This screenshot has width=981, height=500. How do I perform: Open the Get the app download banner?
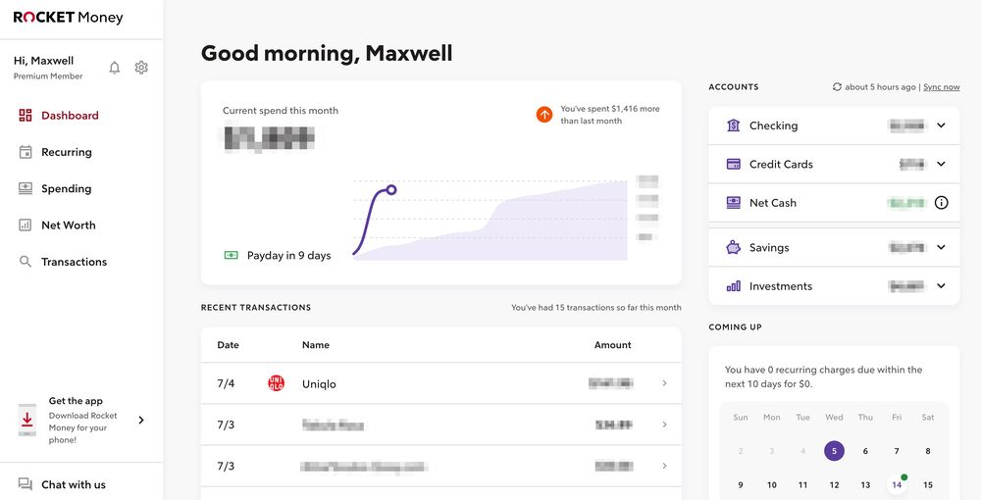click(x=82, y=421)
